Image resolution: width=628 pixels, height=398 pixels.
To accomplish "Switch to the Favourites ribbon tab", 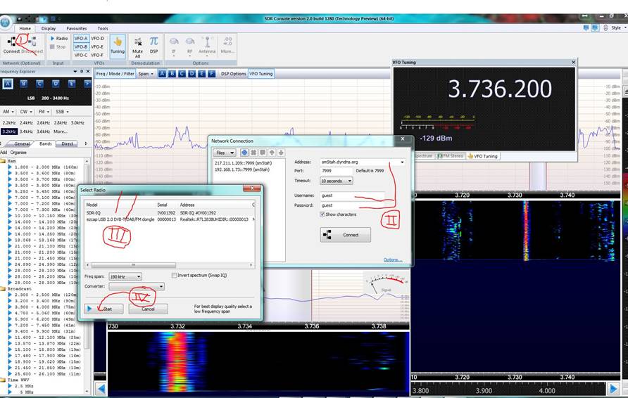I will [x=77, y=28].
